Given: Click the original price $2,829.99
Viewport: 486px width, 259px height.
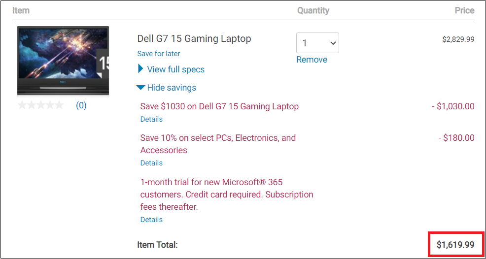Looking at the screenshot, I should 458,39.
